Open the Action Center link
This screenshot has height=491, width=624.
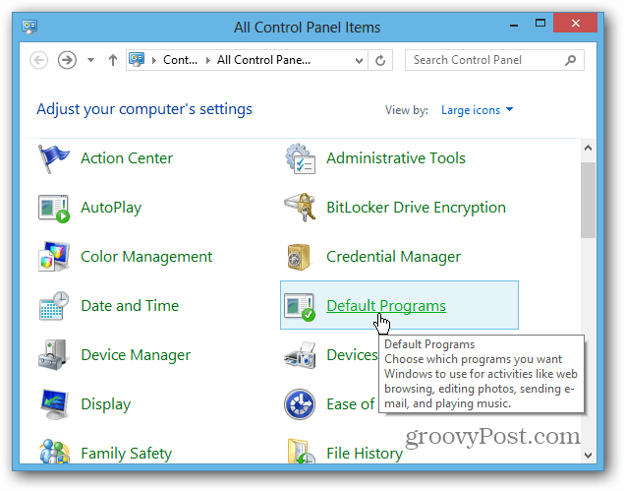[x=127, y=158]
